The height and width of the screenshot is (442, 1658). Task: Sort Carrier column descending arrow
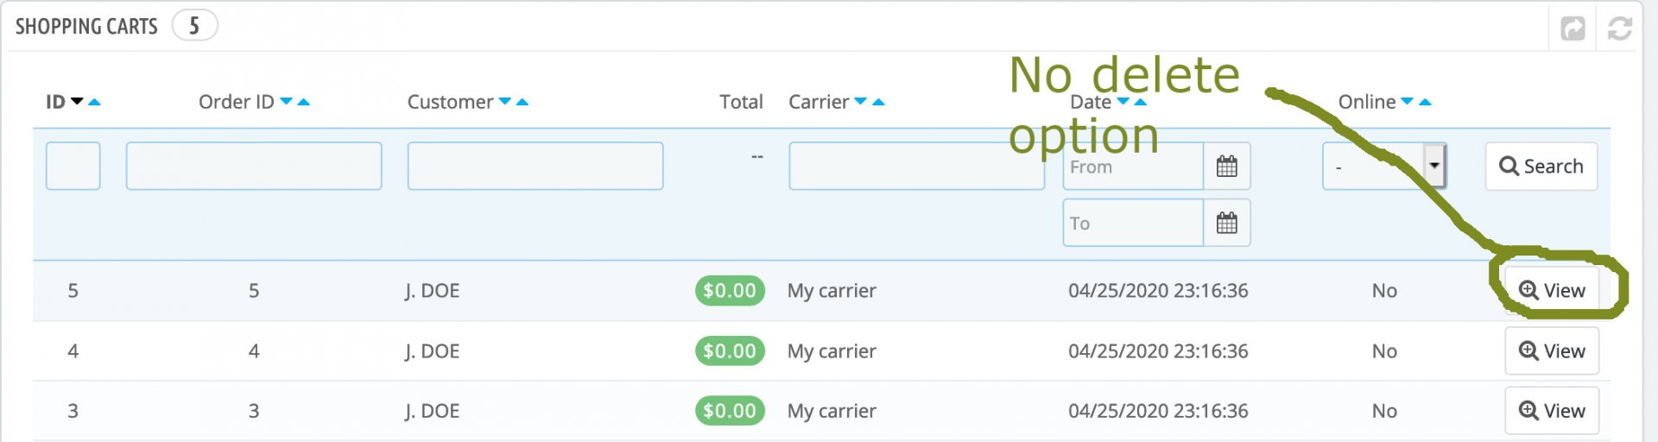(860, 102)
